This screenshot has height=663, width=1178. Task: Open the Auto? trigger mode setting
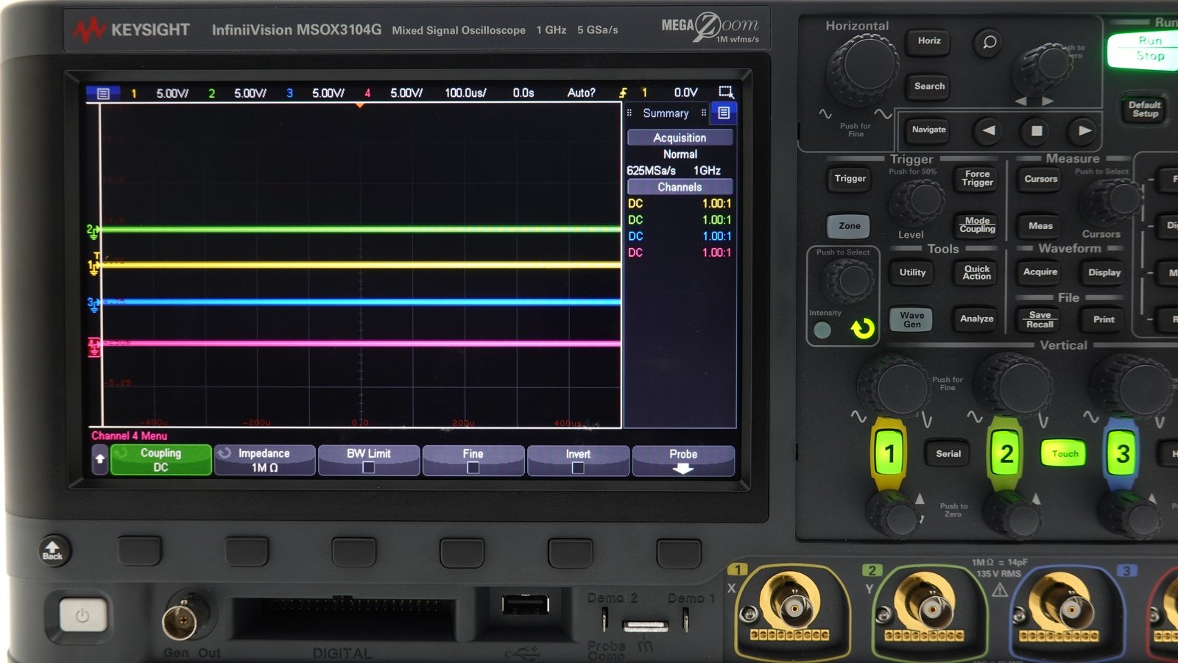click(581, 93)
